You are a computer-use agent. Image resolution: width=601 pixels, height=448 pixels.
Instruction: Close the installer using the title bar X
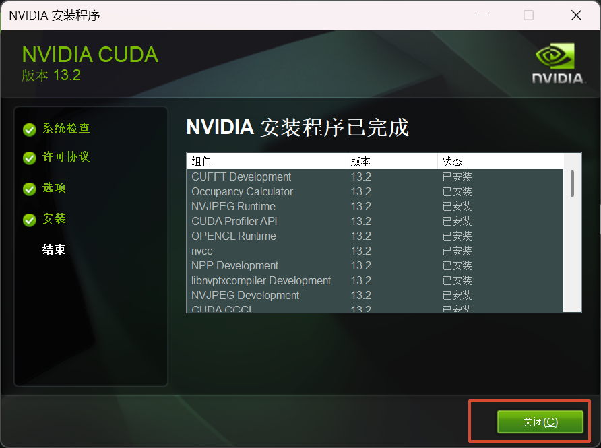coord(576,15)
